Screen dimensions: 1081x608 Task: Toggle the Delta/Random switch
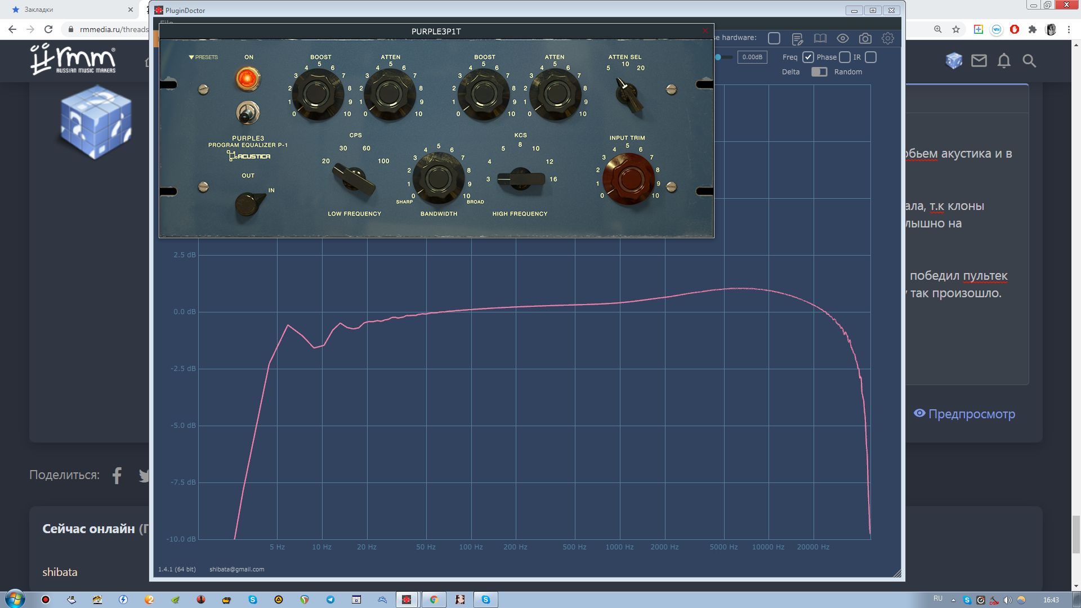click(x=819, y=71)
